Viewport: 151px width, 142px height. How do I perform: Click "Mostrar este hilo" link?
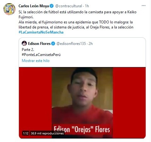[x=36, y=61]
